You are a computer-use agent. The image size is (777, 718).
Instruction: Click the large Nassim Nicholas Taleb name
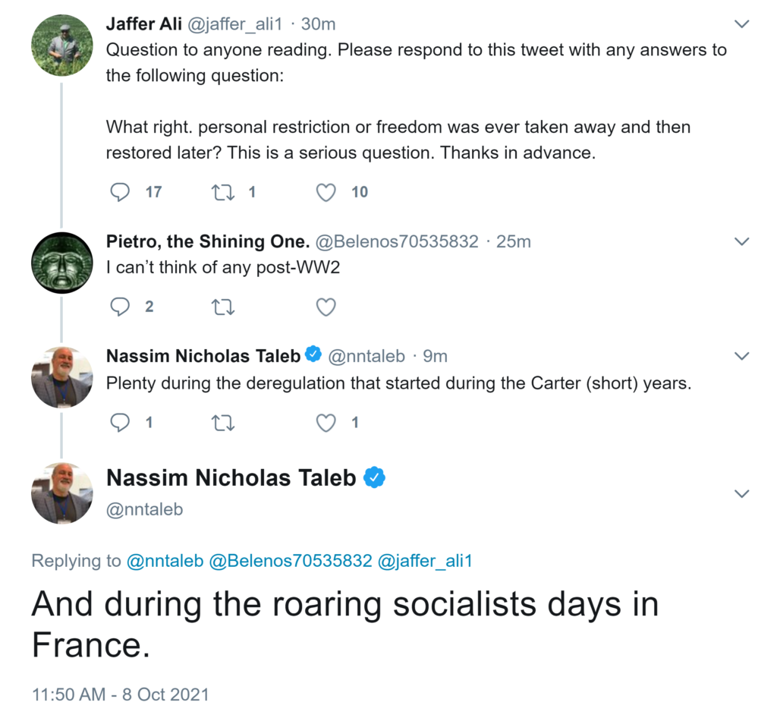pyautogui.click(x=231, y=477)
